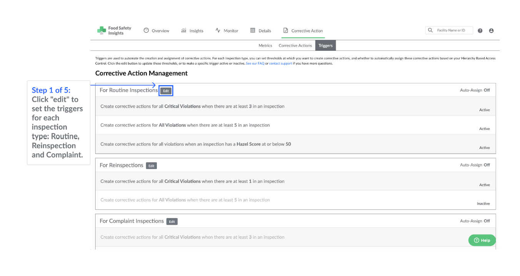Viewport: 520px width, 276px height.
Task: Edit triggers for Reinspections
Action: 151,165
